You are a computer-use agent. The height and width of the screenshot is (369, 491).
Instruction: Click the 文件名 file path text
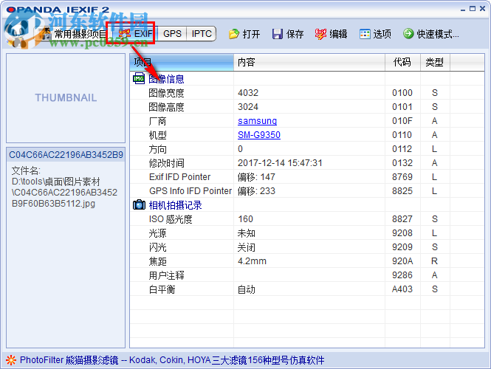(64, 187)
